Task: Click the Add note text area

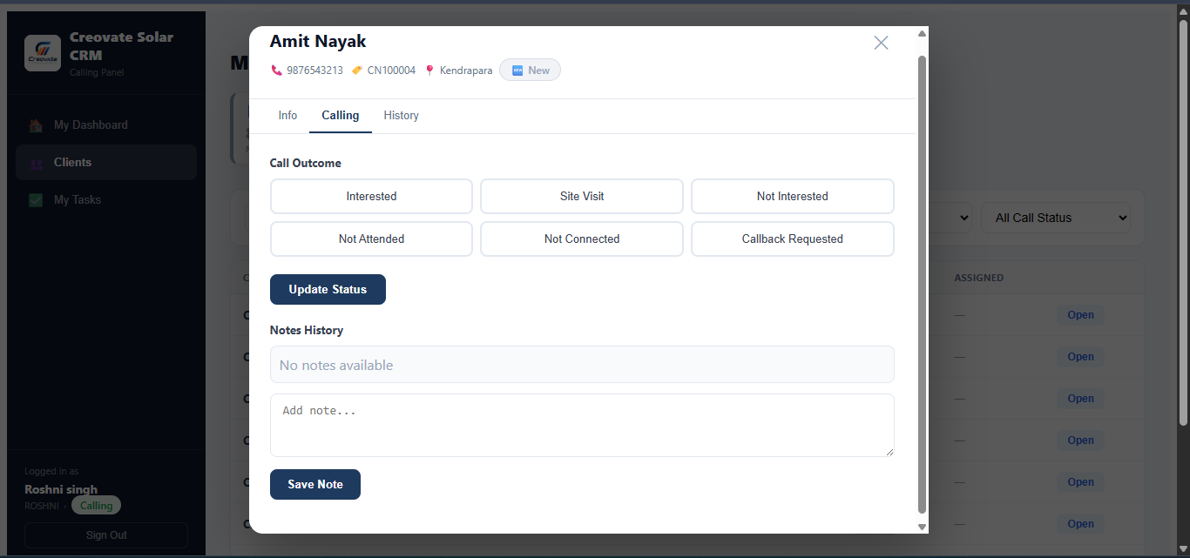Action: 582,426
